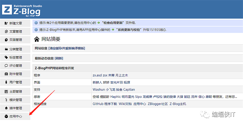Open 应用中心 sidebar entry
Screen dimensions: 243x125
coord(15,116)
